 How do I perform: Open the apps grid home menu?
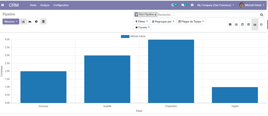3,5
